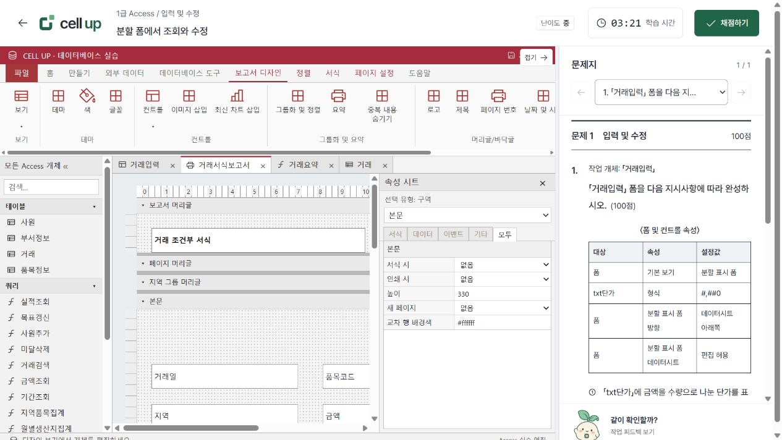
Task: Open the 컨트롤 ribbon icon
Action: (x=153, y=96)
